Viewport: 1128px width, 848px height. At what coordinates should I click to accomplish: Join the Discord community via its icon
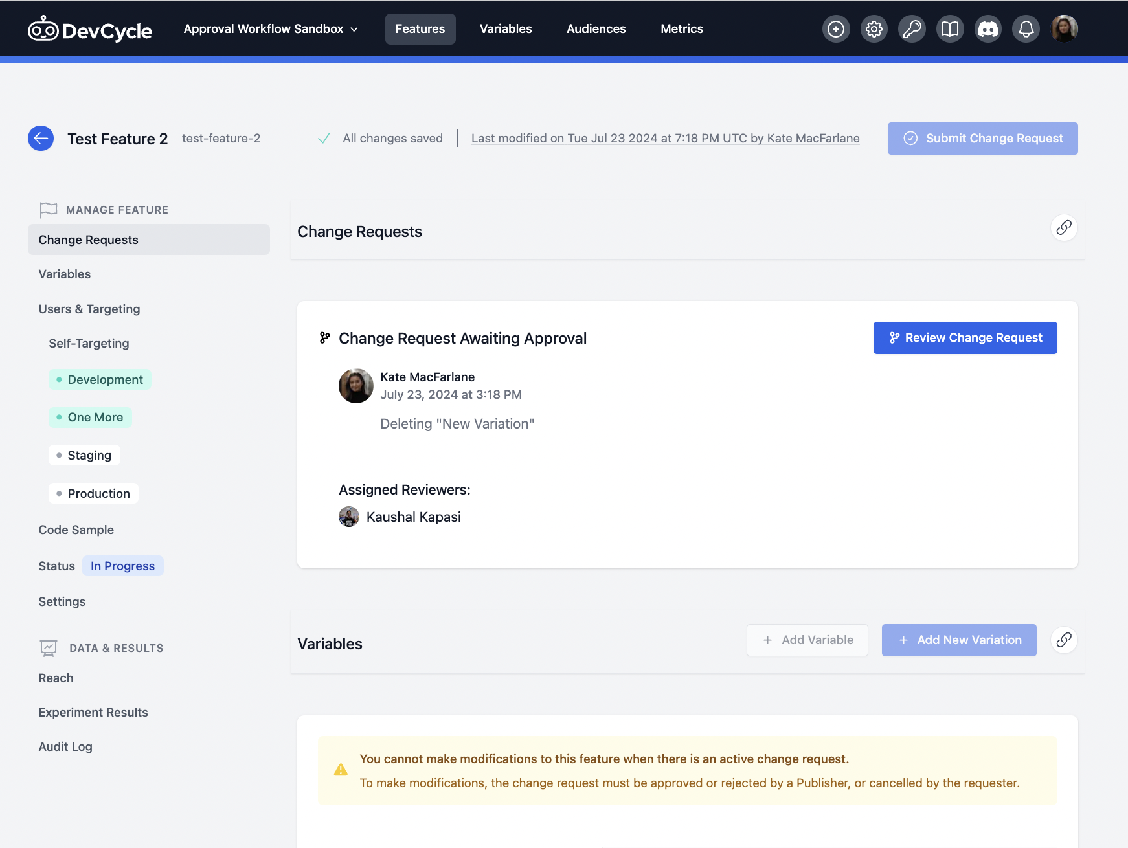coord(987,28)
